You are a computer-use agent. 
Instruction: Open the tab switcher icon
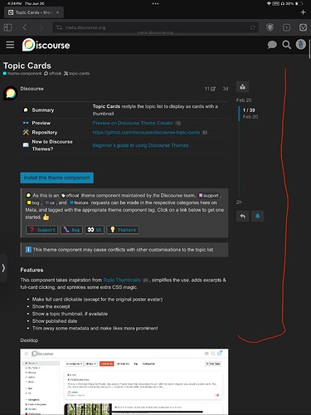pyautogui.click(x=286, y=27)
